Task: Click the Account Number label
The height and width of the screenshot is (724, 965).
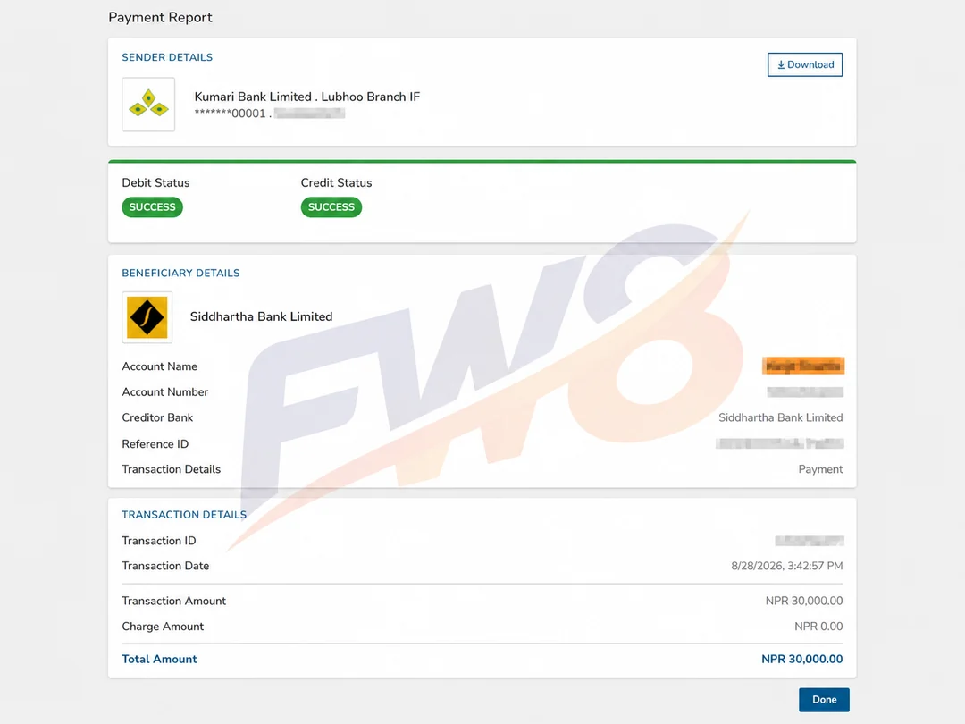Action: 165,392
